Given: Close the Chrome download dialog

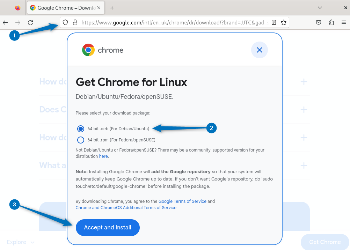Looking at the screenshot, I should 259,50.
